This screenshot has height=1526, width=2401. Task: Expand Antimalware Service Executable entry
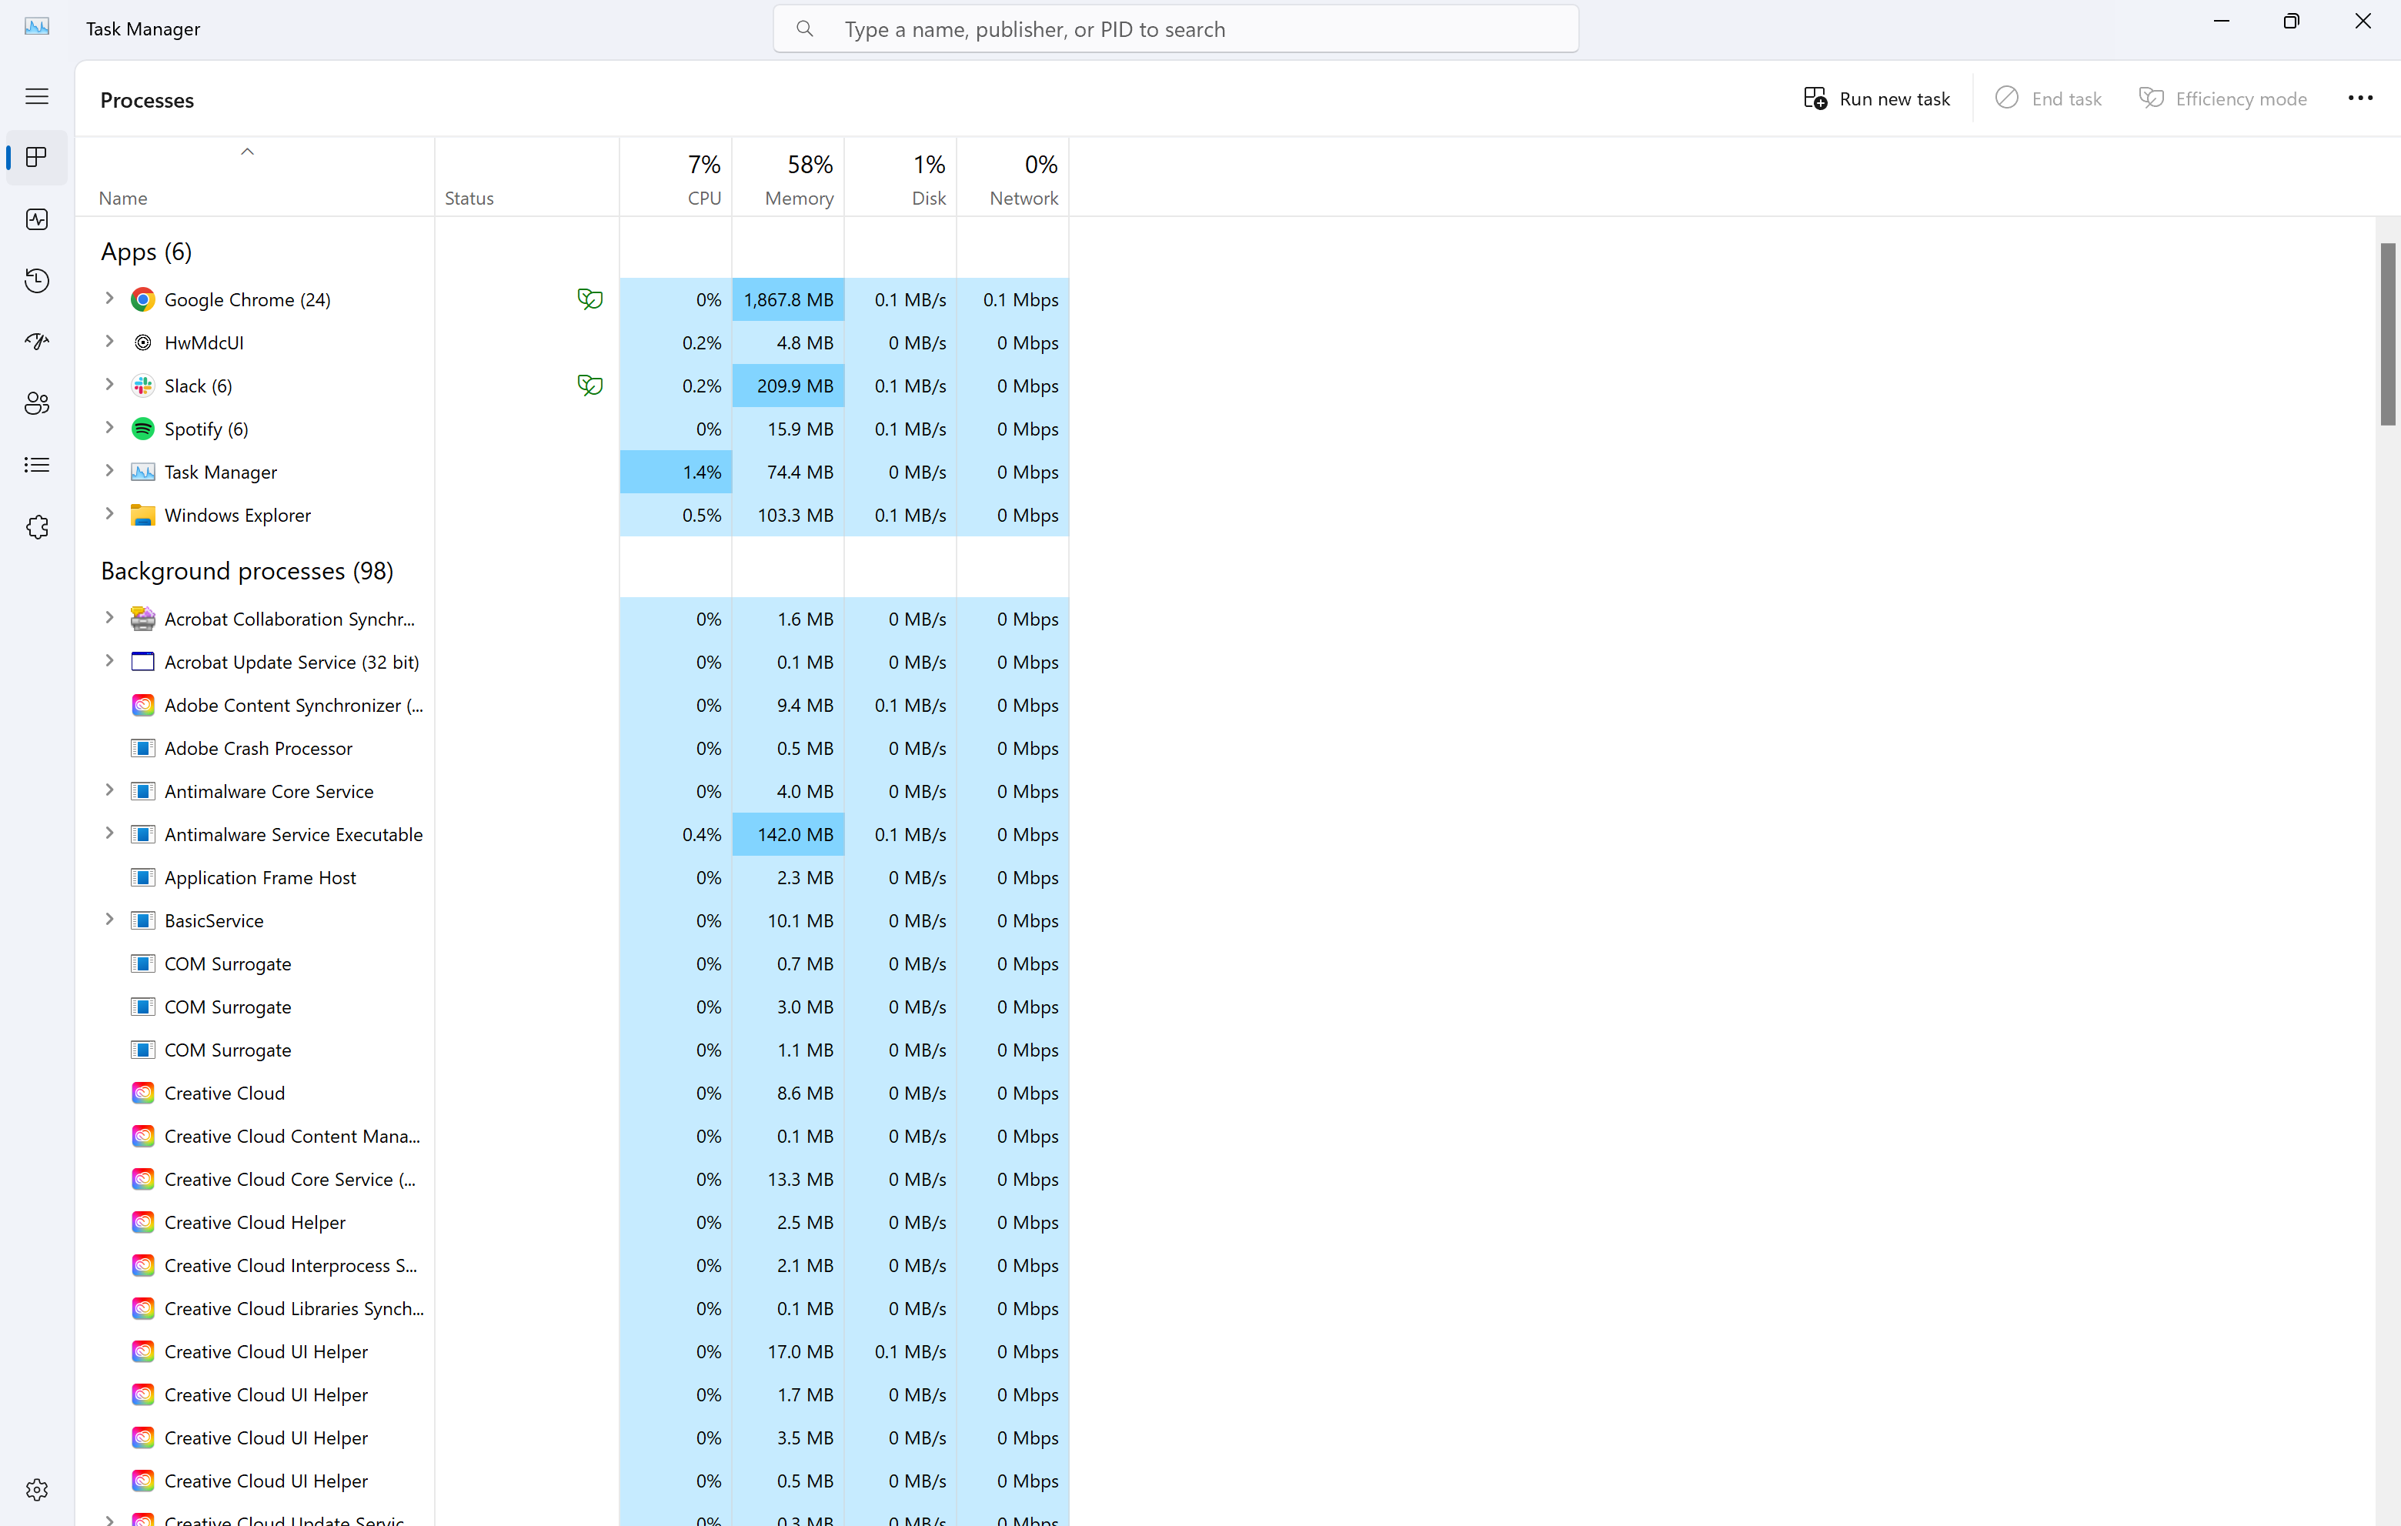tap(110, 833)
